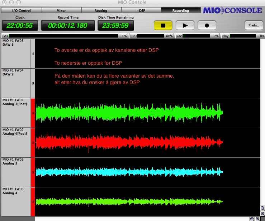The image size is (265, 221).
Task: Click the CPU usage meter
Action: coord(150,36)
